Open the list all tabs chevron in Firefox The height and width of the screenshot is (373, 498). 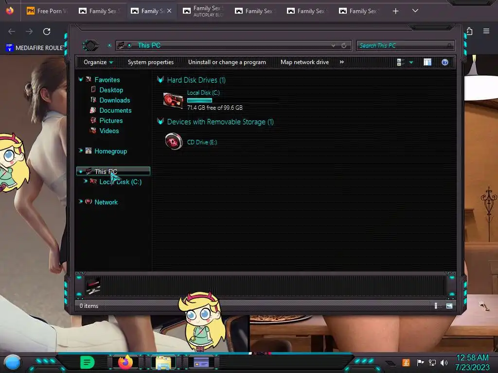coord(415,11)
